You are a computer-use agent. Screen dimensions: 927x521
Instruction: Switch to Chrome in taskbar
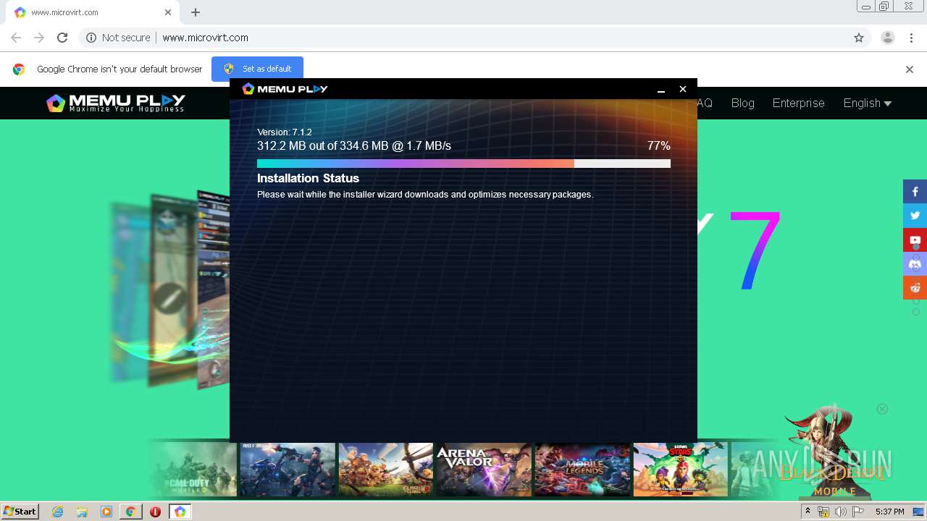tap(130, 512)
